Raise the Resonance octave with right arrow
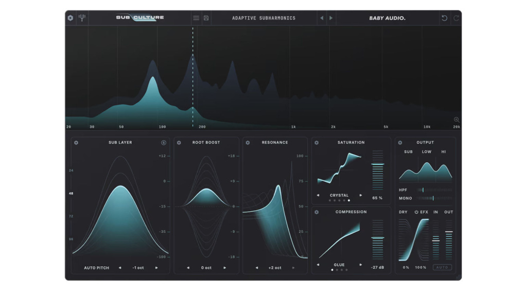The width and height of the screenshot is (527, 291). tap(293, 268)
